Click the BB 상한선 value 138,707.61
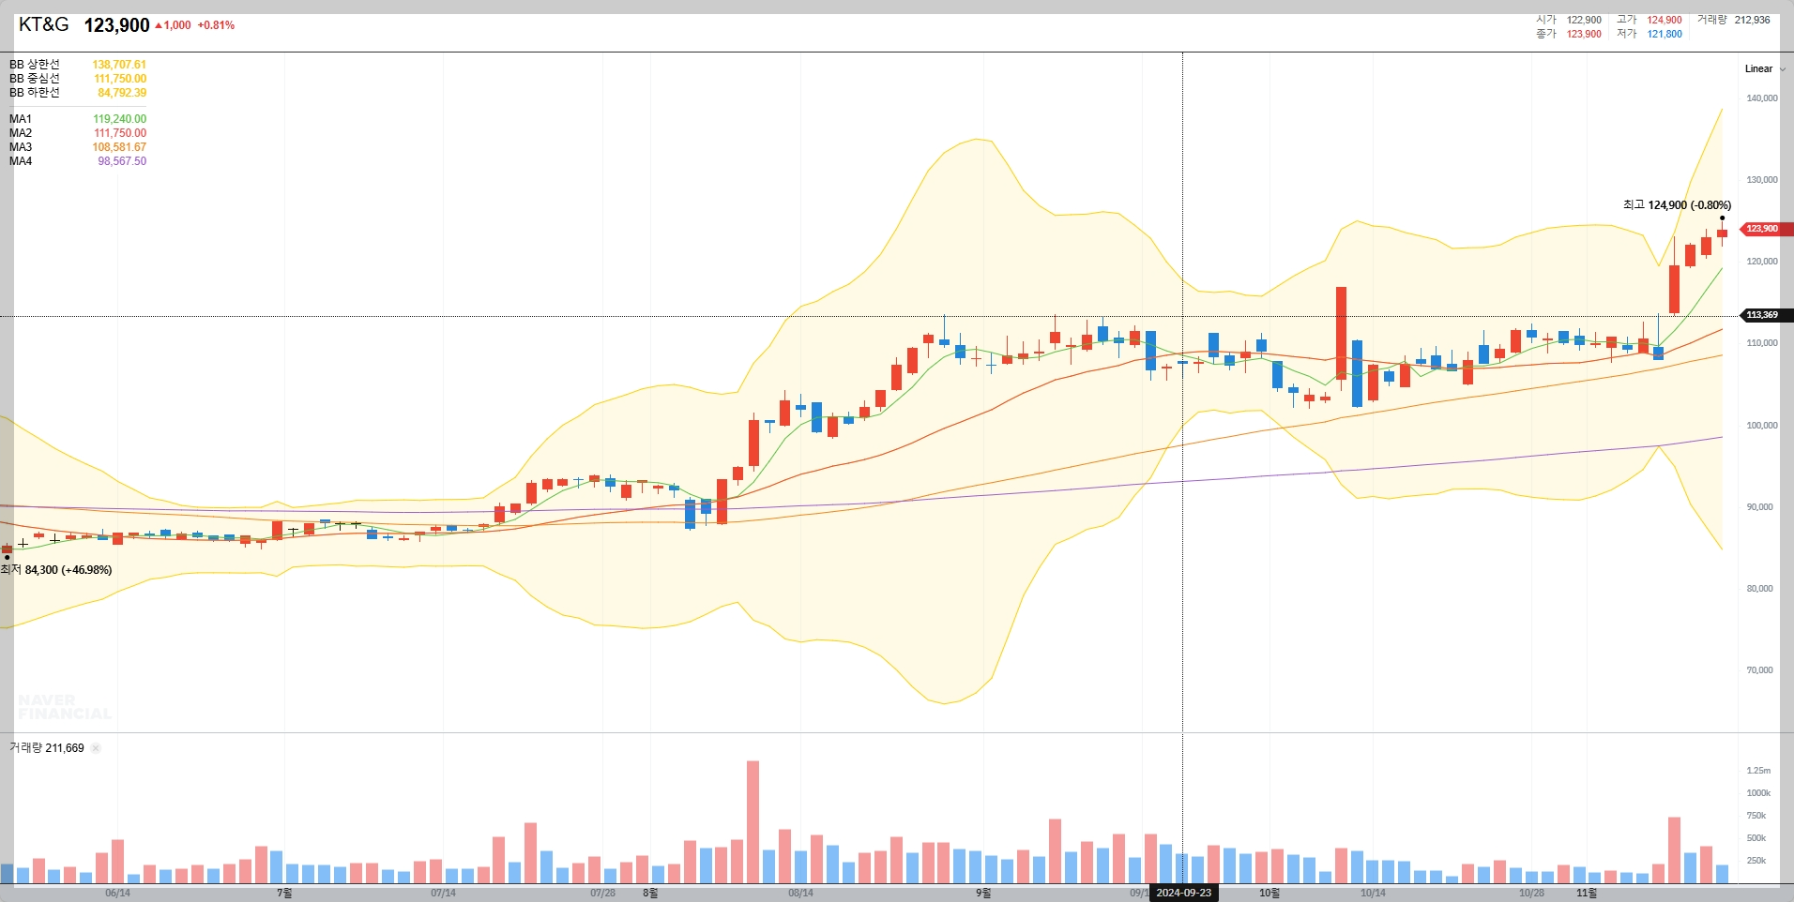The width and height of the screenshot is (1794, 902). pyautogui.click(x=119, y=65)
